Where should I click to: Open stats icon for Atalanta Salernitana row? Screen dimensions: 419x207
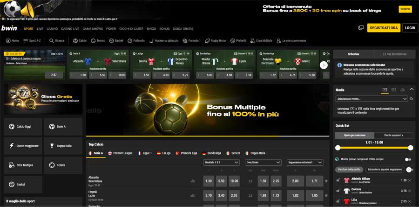pyautogui.click(x=192, y=181)
